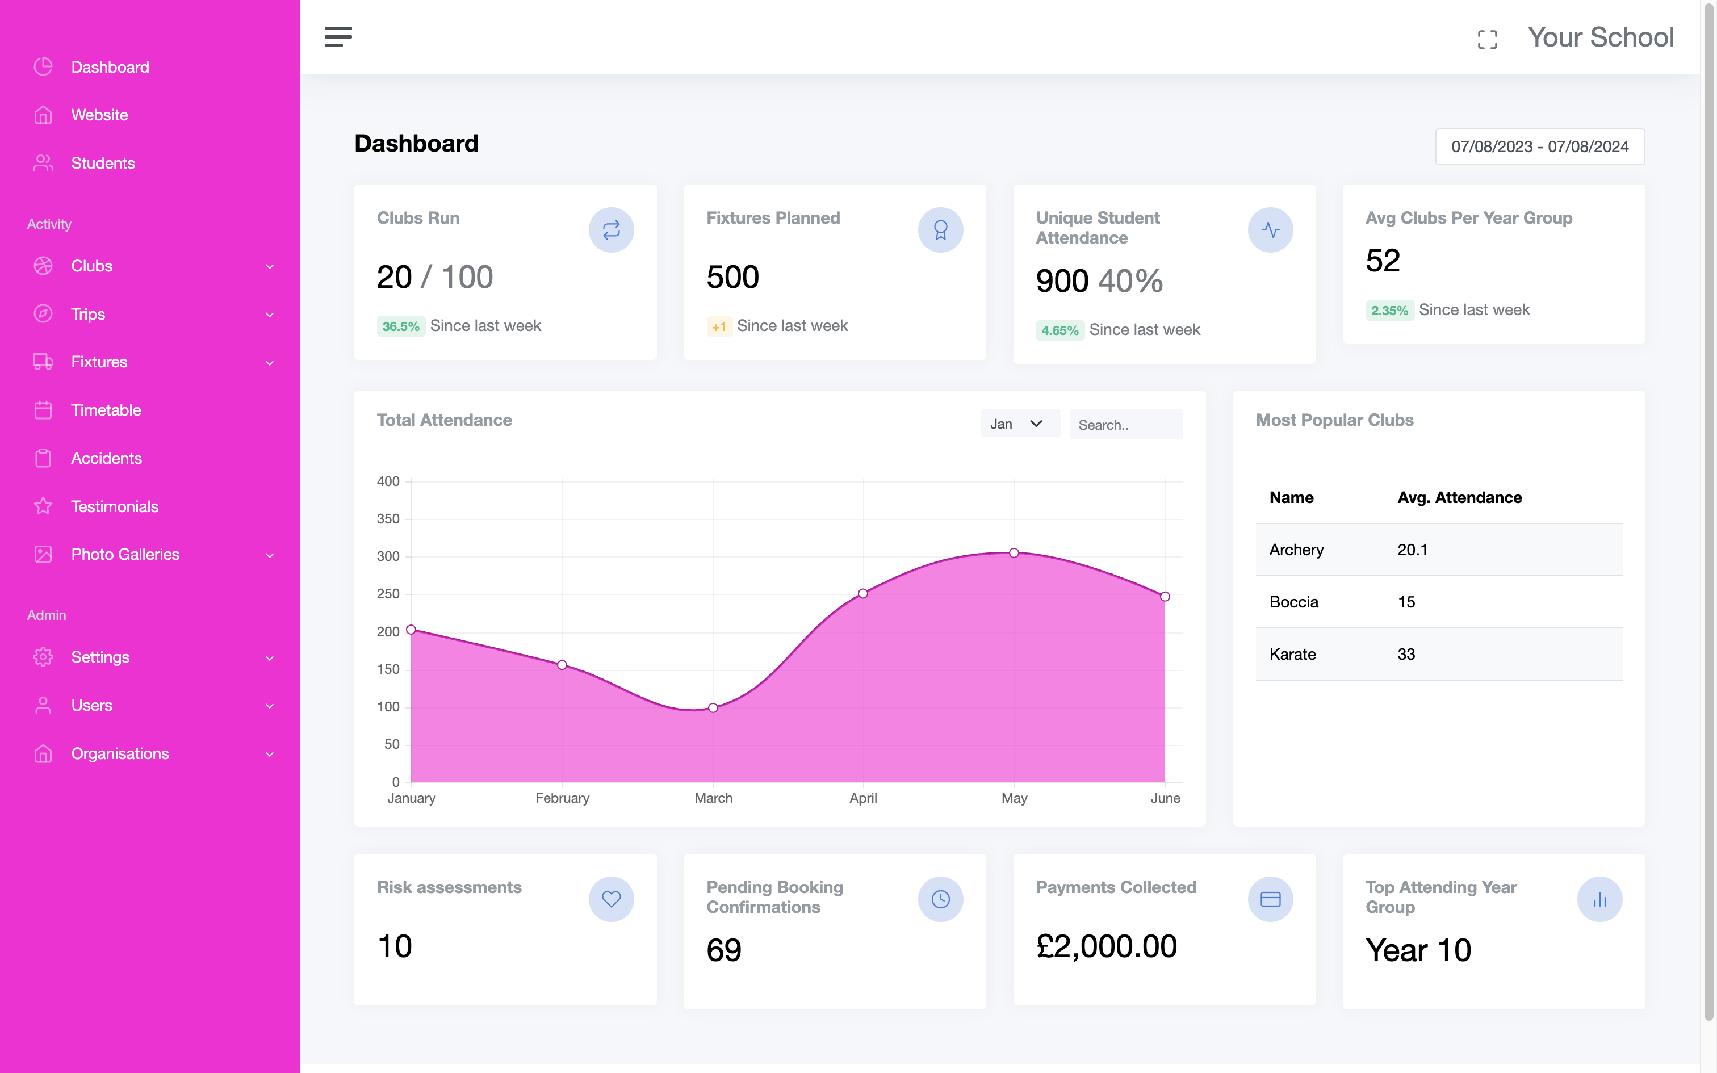1717x1073 pixels.
Task: Click the page vertical scrollbar
Action: (1708, 511)
